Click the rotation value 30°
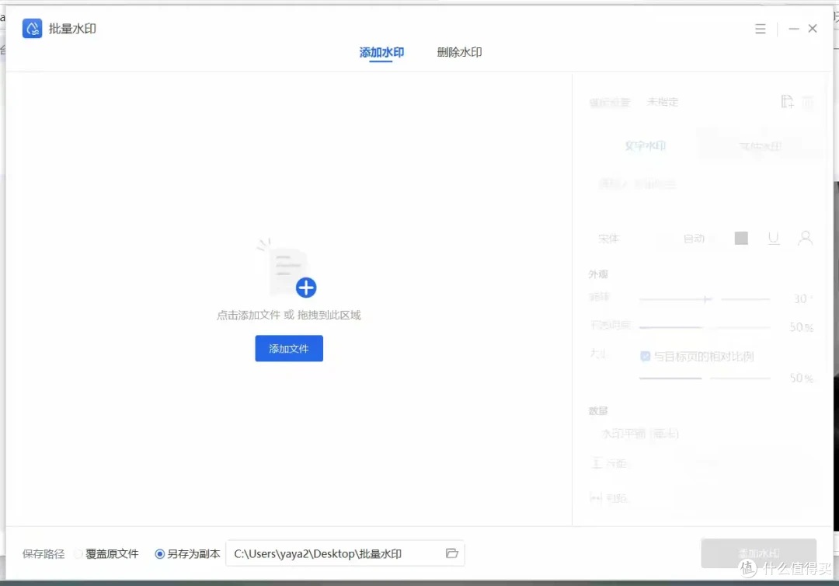Image resolution: width=839 pixels, height=586 pixels. tap(803, 298)
